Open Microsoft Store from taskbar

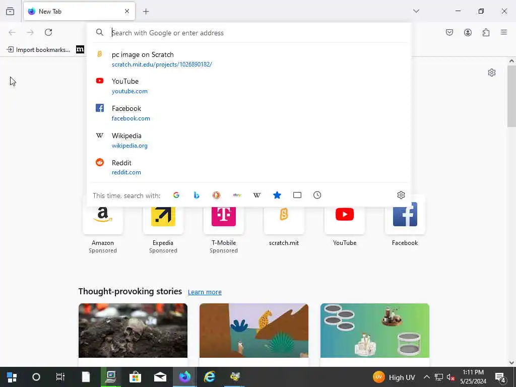coord(135,377)
